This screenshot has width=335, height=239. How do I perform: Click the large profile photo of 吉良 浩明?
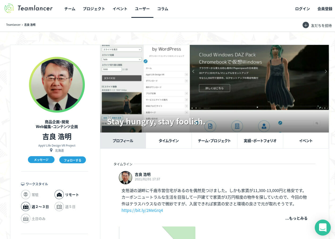pos(57,85)
